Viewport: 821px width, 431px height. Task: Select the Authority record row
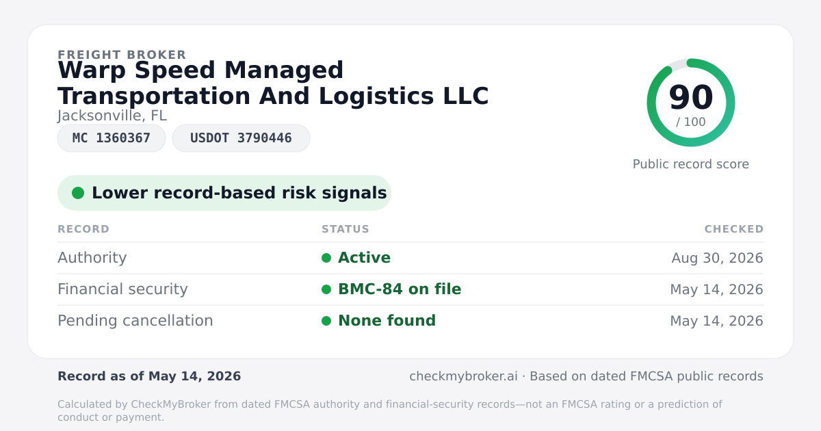tap(410, 258)
